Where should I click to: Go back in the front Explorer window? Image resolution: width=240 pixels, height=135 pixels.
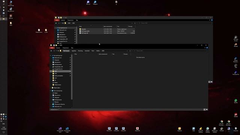click(51, 51)
